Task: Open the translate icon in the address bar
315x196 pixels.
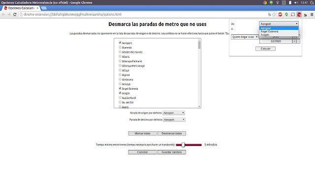Action: [x=269, y=14]
